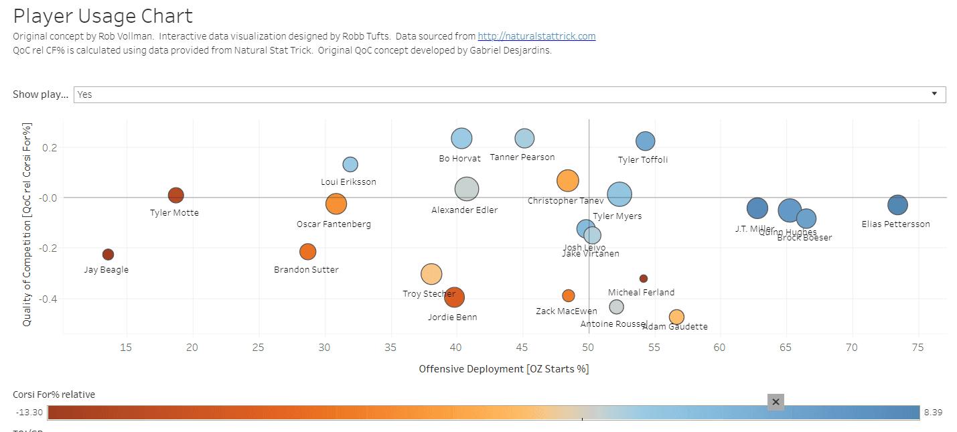Click the Jay Beagle bubble
This screenshot has width=957, height=432.
(x=108, y=255)
